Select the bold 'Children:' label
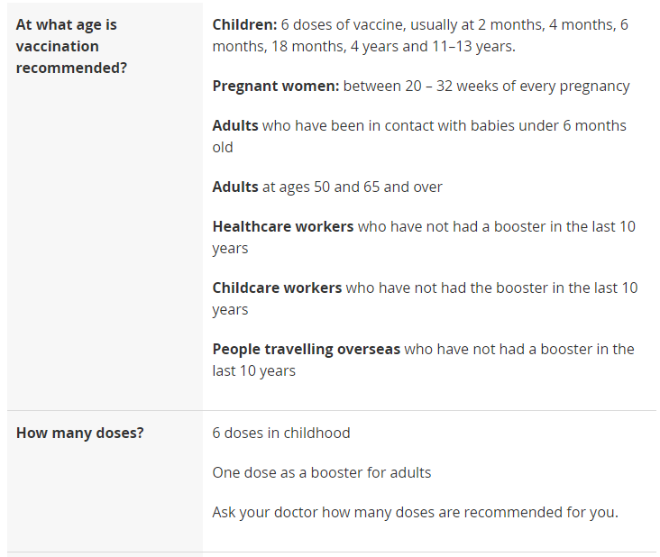Viewport: 660px width, 557px height. pos(244,25)
